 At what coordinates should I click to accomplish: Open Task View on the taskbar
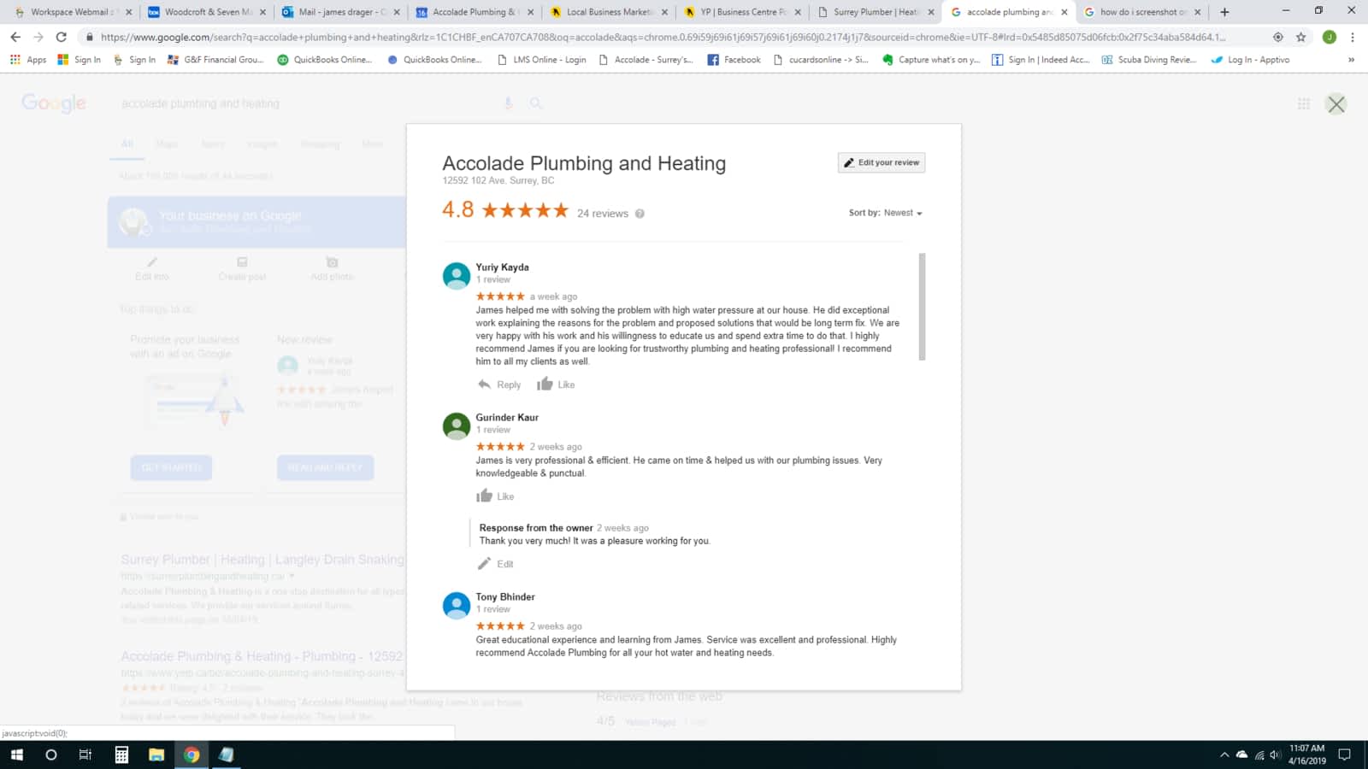click(x=85, y=754)
